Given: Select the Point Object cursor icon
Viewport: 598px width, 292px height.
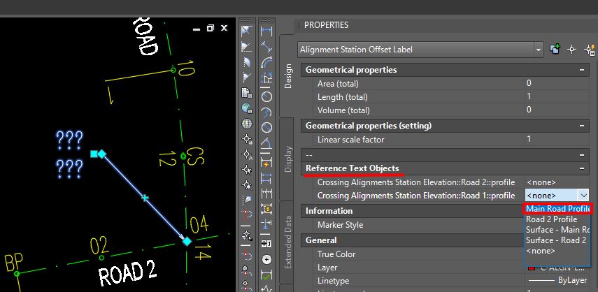Looking at the screenshot, I should tap(247, 170).
